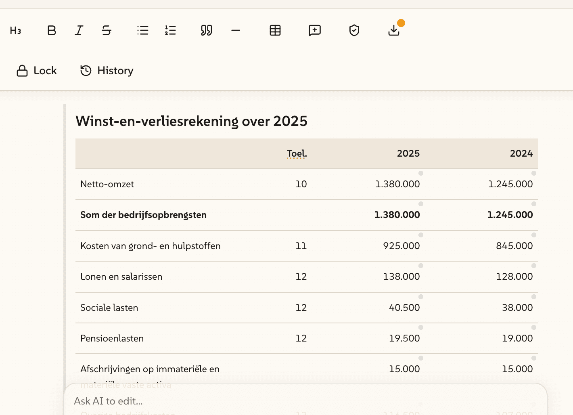The image size is (573, 415).
Task: Open the download/export with notification badge
Action: (393, 30)
